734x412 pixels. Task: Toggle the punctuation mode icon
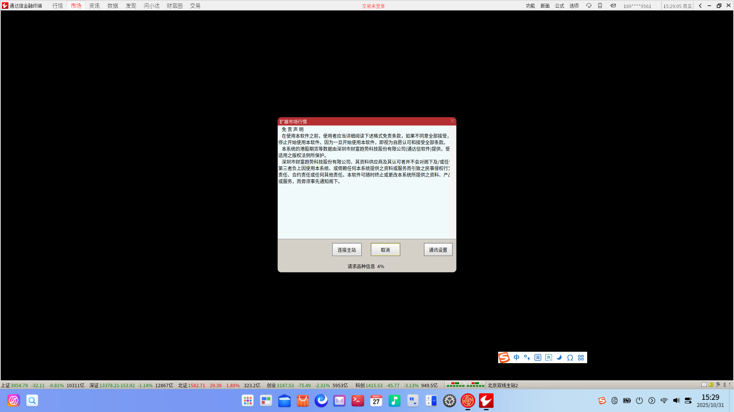527,357
